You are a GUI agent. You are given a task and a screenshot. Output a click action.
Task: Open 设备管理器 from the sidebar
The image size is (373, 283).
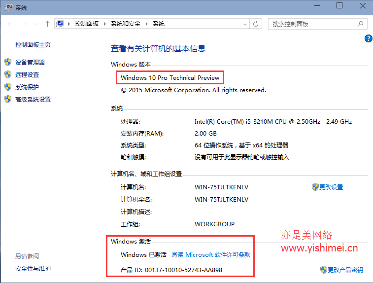[x=30, y=62]
